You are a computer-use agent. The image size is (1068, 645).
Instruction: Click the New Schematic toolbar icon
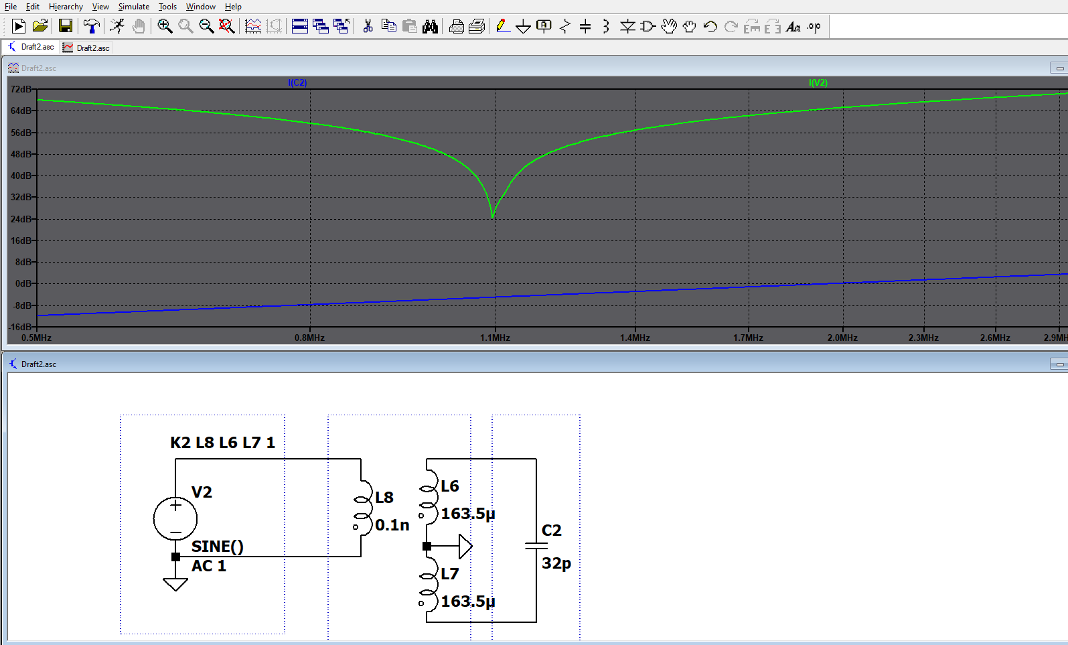[x=19, y=26]
